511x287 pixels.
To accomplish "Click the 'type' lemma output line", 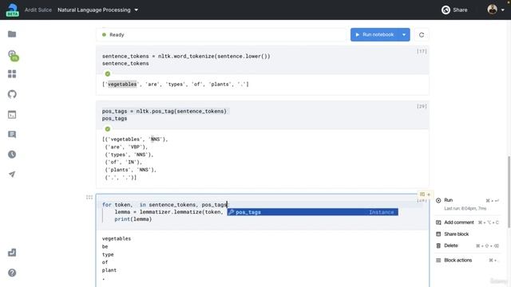I will 108,254.
